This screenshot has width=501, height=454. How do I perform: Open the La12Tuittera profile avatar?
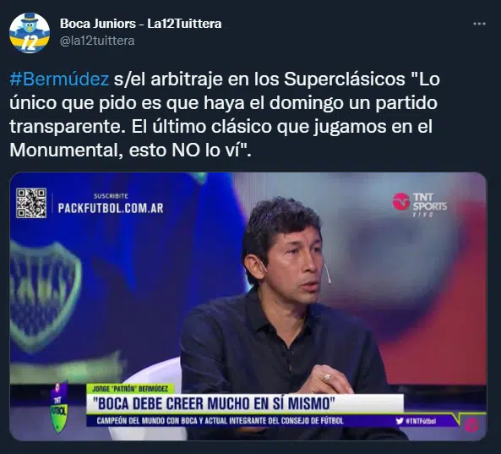[30, 33]
